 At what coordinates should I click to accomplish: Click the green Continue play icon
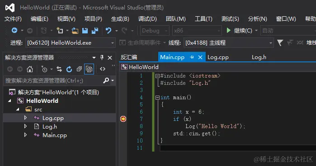click(x=228, y=30)
